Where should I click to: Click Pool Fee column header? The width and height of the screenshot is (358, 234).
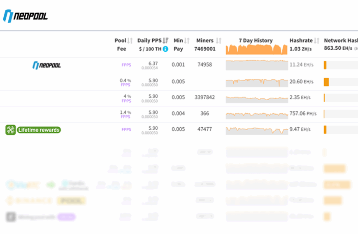[121, 44]
